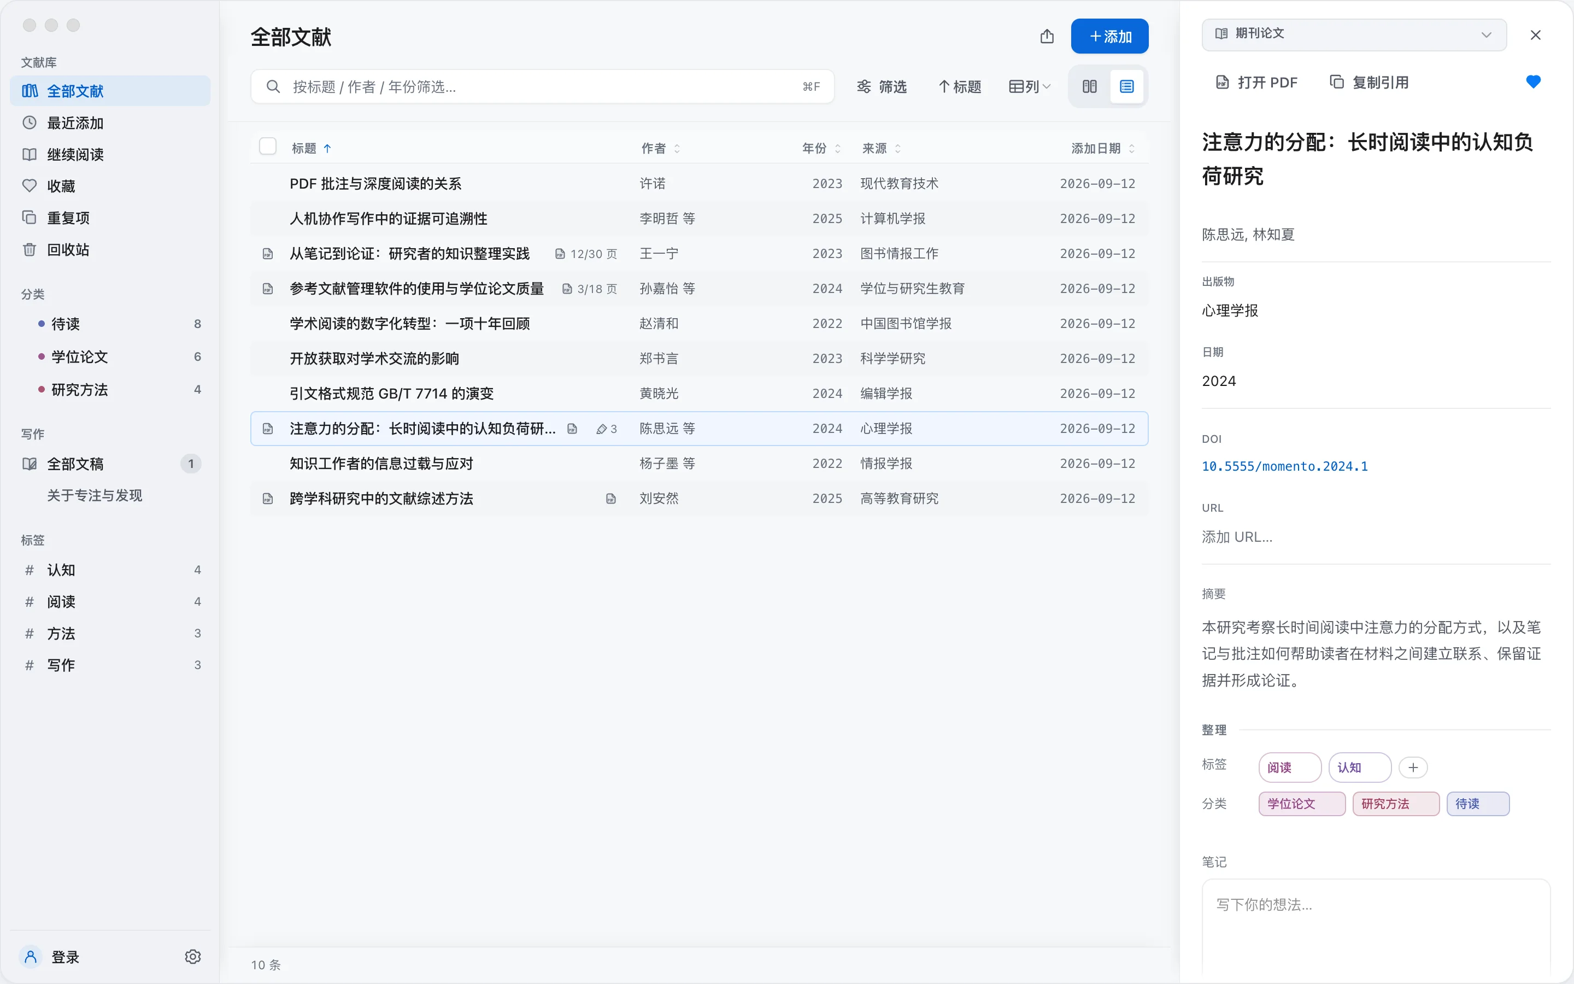The height and width of the screenshot is (984, 1574).
Task: Switch to the split column view icon
Action: click(1089, 86)
